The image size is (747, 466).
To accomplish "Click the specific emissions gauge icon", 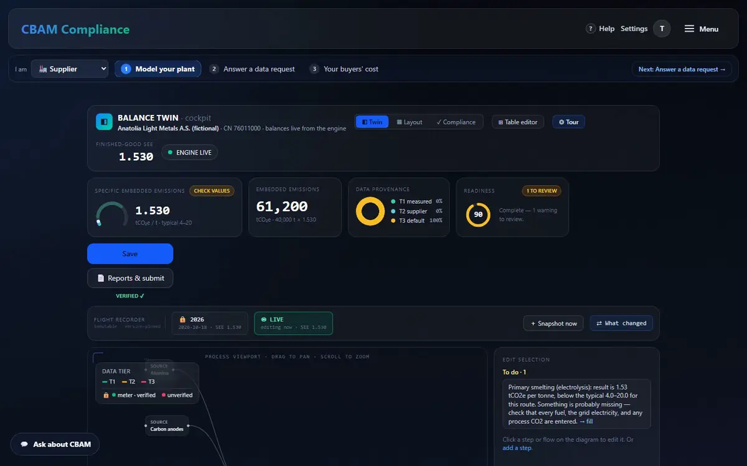I will (112, 215).
